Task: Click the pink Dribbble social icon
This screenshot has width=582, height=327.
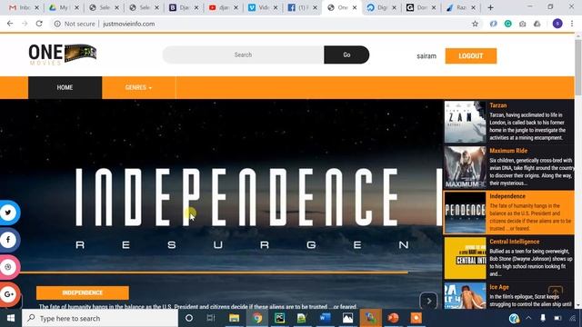Action: pos(8,267)
